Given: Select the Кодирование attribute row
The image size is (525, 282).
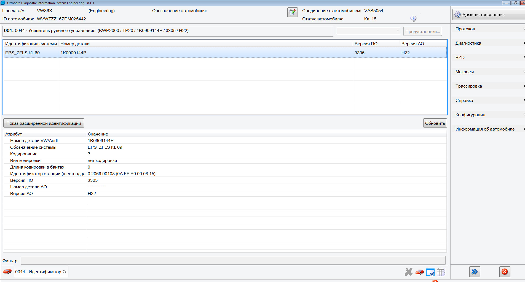Looking at the screenshot, I should (225, 154).
